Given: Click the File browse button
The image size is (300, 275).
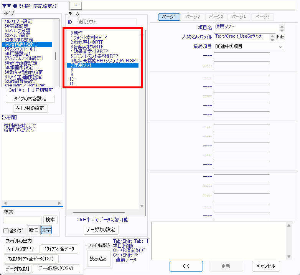Looking at the screenshot, I should coord(280,36).
